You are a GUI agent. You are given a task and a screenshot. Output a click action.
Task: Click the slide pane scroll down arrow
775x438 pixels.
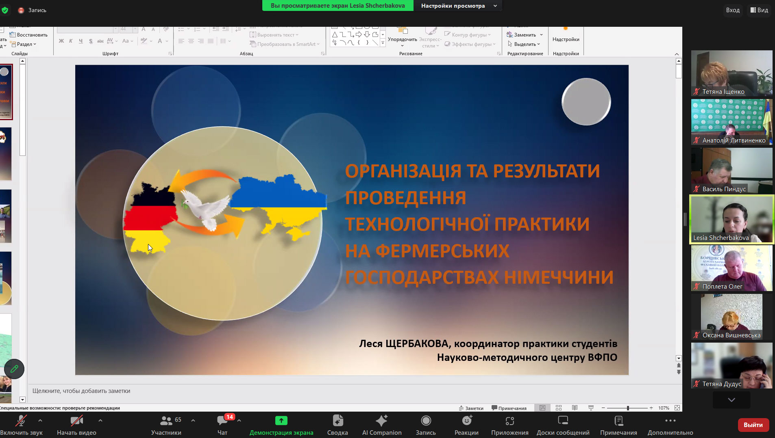pos(679,358)
